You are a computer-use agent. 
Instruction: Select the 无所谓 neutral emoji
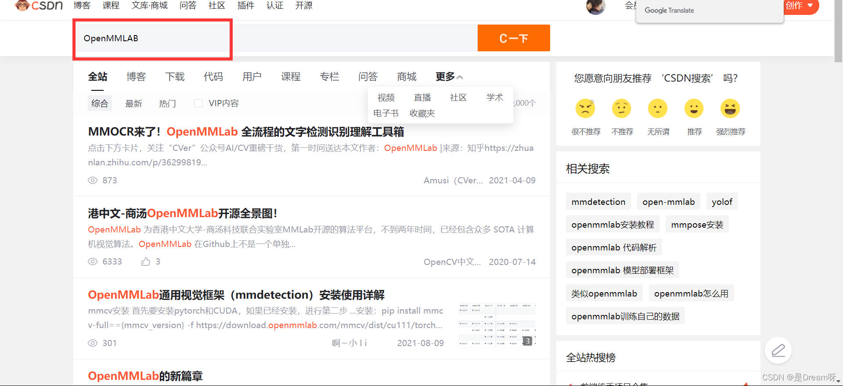point(658,108)
